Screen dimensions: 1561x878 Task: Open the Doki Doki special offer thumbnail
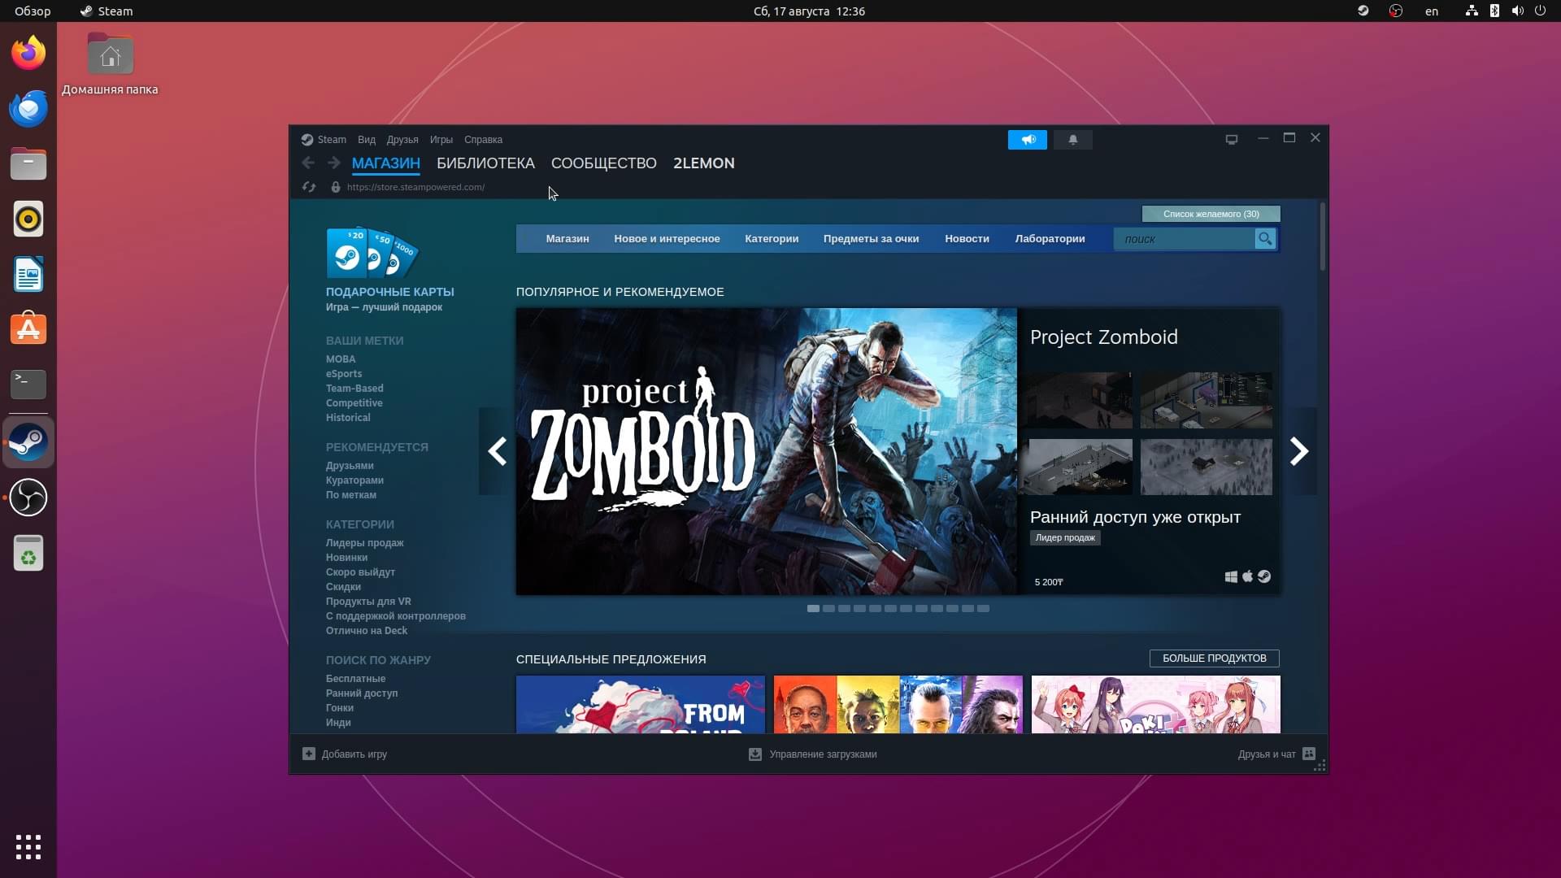(x=1156, y=705)
